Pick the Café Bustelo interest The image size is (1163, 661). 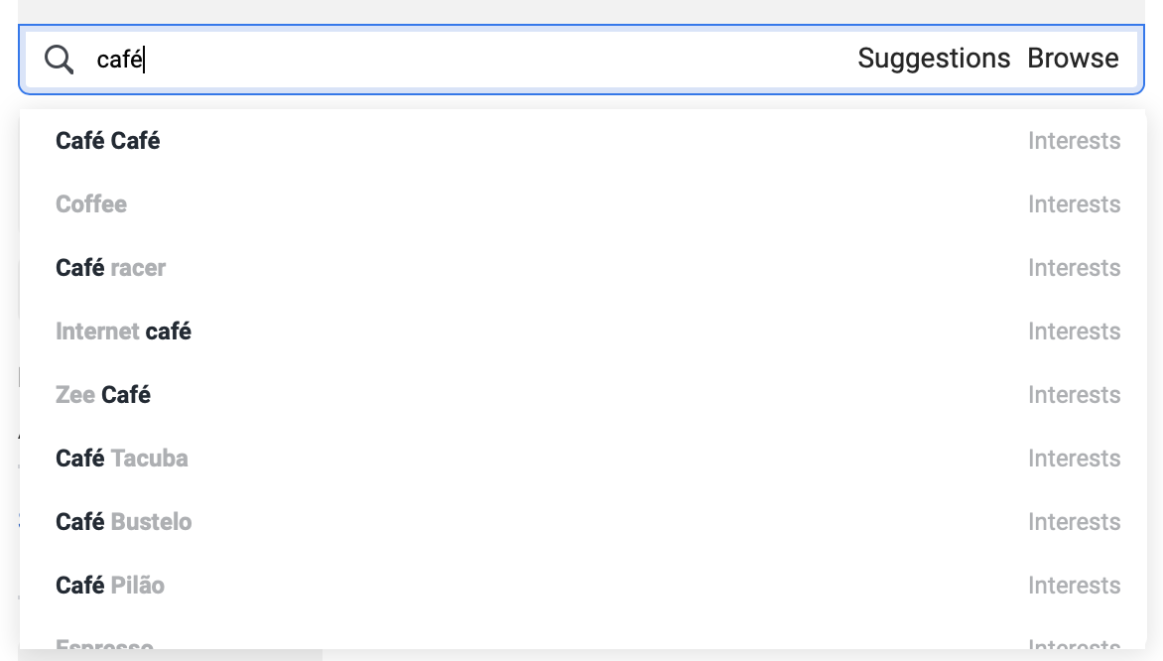pos(124,522)
